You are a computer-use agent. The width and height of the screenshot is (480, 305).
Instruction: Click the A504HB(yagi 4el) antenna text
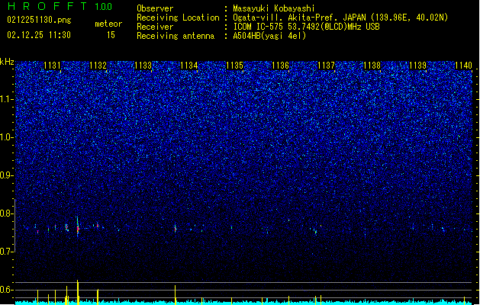click(x=269, y=36)
